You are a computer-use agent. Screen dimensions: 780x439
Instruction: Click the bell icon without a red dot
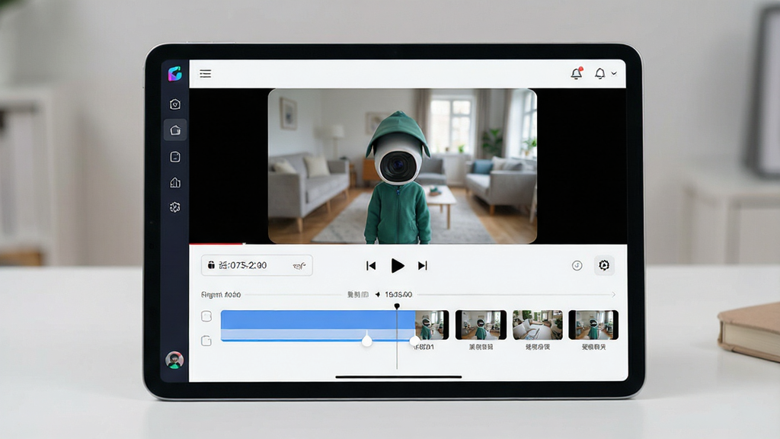600,74
